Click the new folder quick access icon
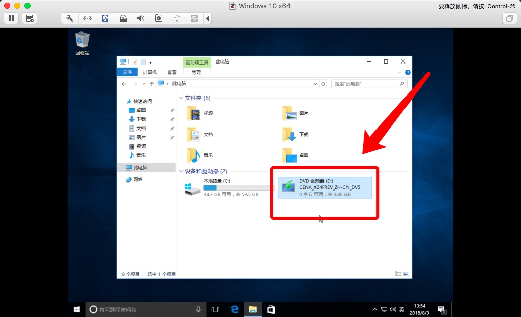Viewport: 521px width, 317px height. pyautogui.click(x=143, y=61)
